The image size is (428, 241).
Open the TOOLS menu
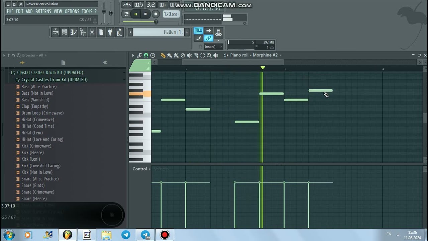(x=87, y=11)
